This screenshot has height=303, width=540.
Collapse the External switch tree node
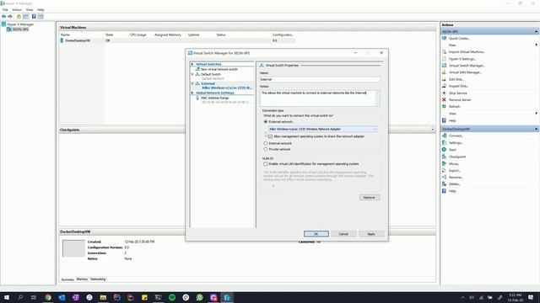pyautogui.click(x=192, y=83)
